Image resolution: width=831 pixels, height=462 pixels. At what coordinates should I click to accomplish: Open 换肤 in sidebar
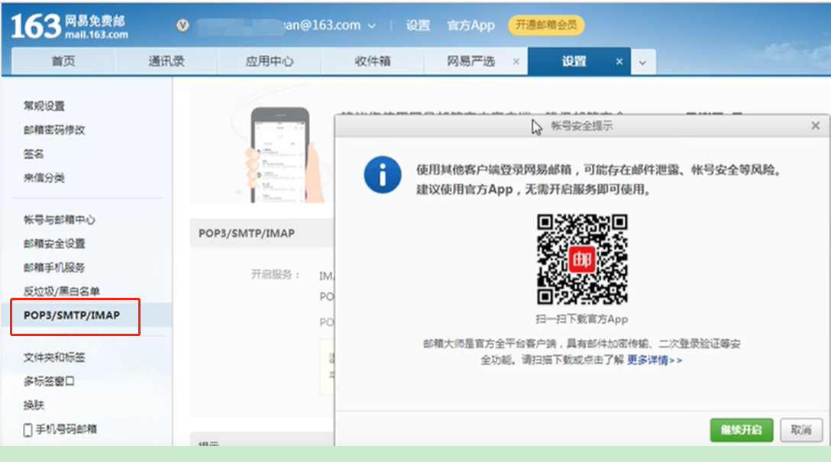click(x=34, y=405)
